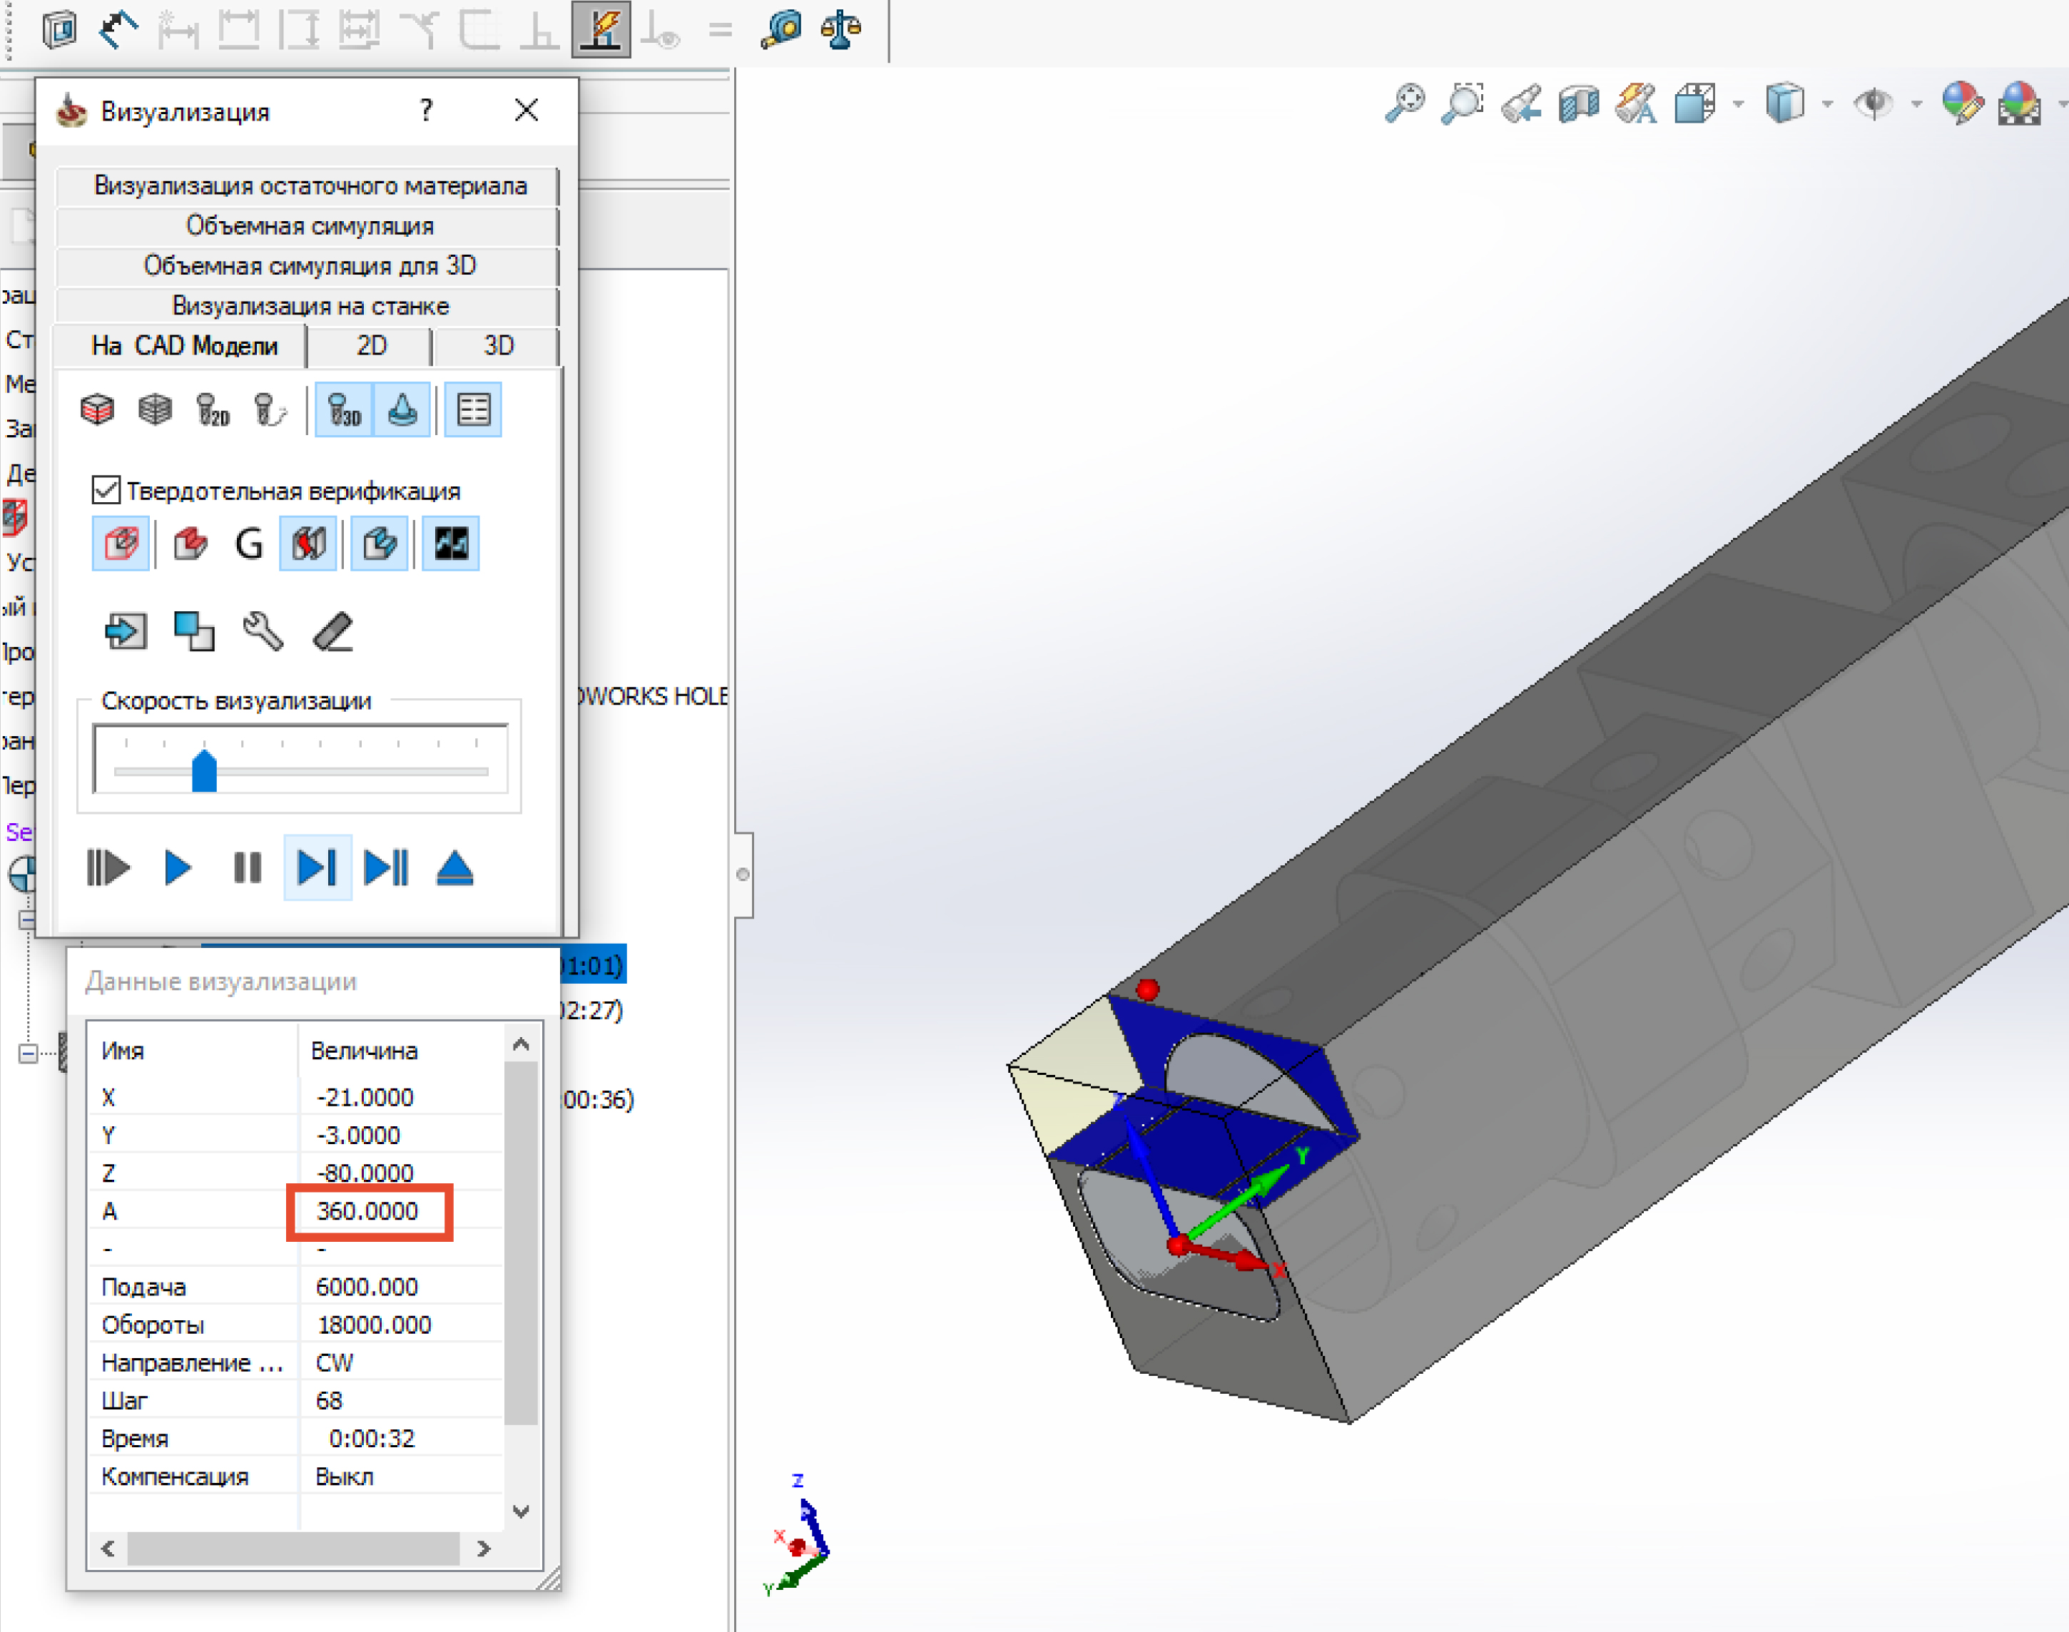
Task: Open Hide/Show Items dropdown arrow
Action: click(x=1916, y=103)
